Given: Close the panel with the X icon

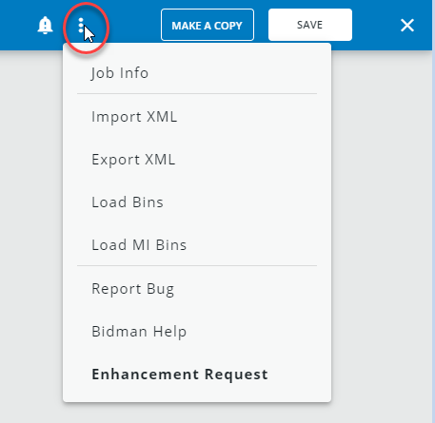Looking at the screenshot, I should [x=407, y=25].
